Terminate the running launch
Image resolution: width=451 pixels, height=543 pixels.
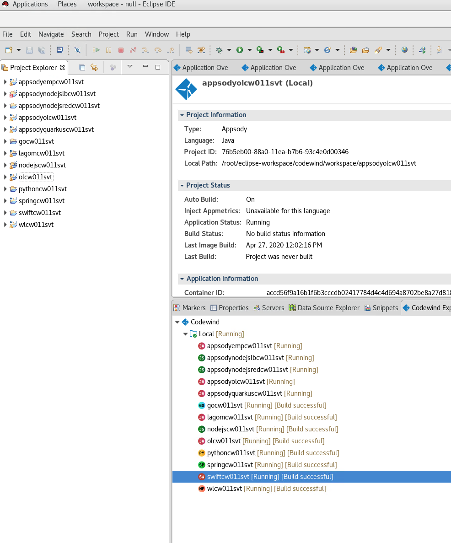click(121, 50)
